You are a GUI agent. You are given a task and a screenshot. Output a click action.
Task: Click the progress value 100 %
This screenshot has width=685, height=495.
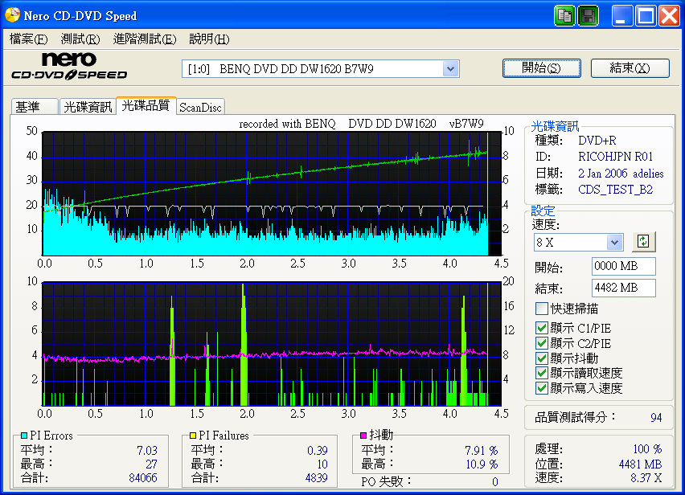click(x=647, y=448)
